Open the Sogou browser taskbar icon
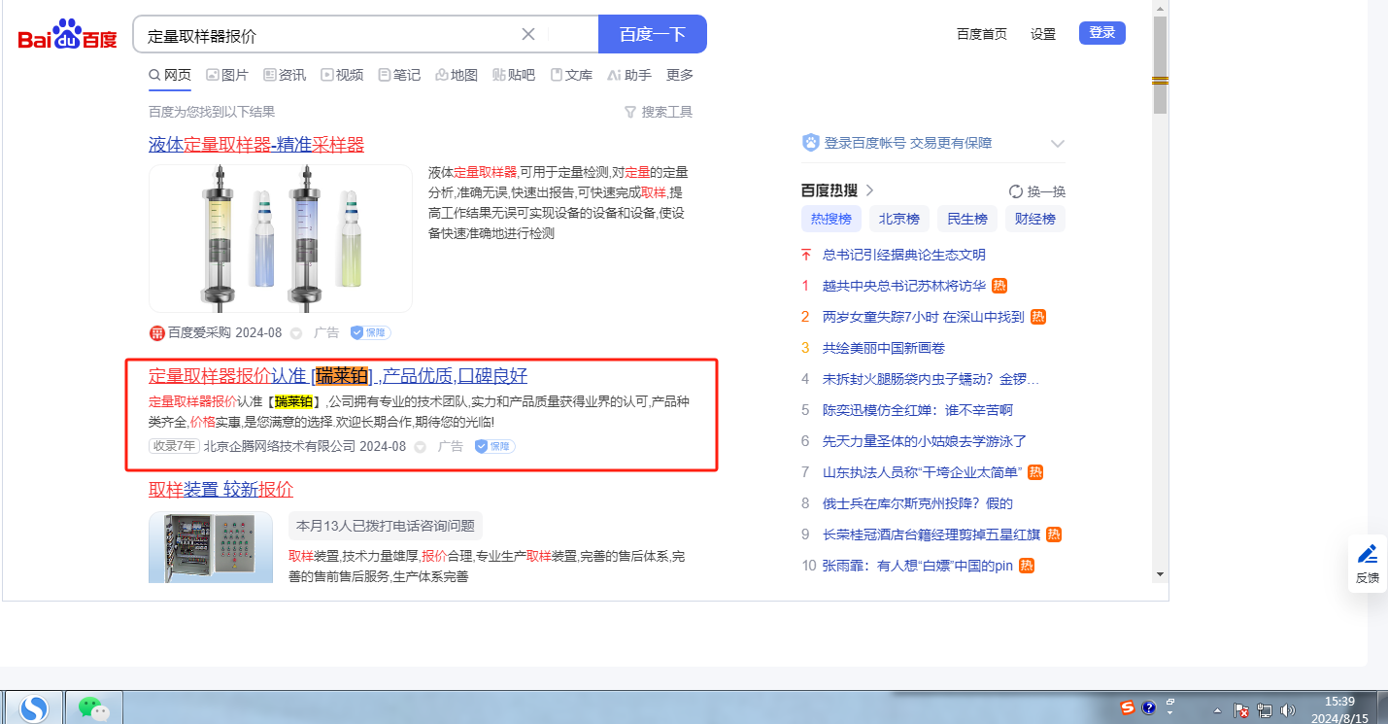Image resolution: width=1388 pixels, height=724 pixels. (x=34, y=708)
